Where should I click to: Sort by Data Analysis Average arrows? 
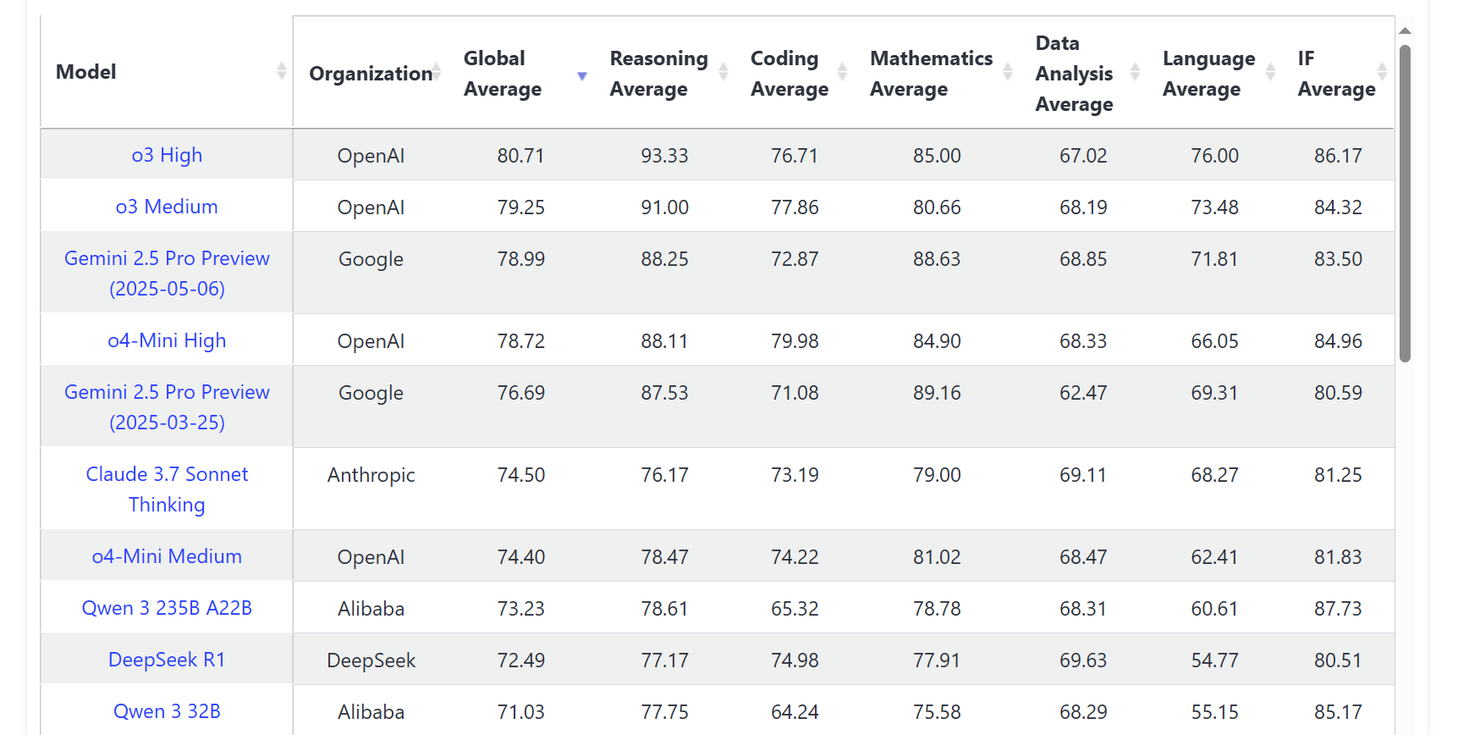tap(1135, 72)
